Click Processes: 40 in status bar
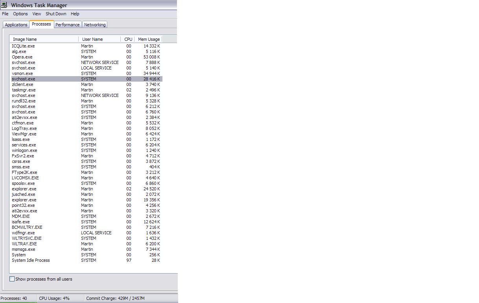 14,298
